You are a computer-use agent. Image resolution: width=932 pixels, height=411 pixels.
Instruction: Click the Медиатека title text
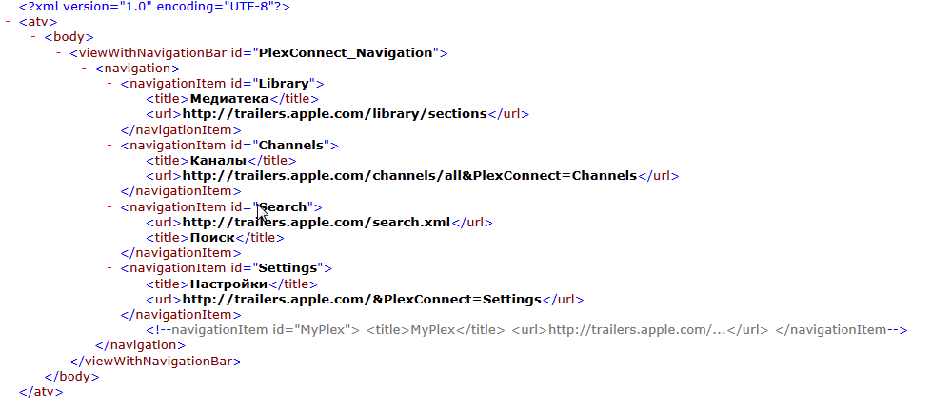point(229,99)
